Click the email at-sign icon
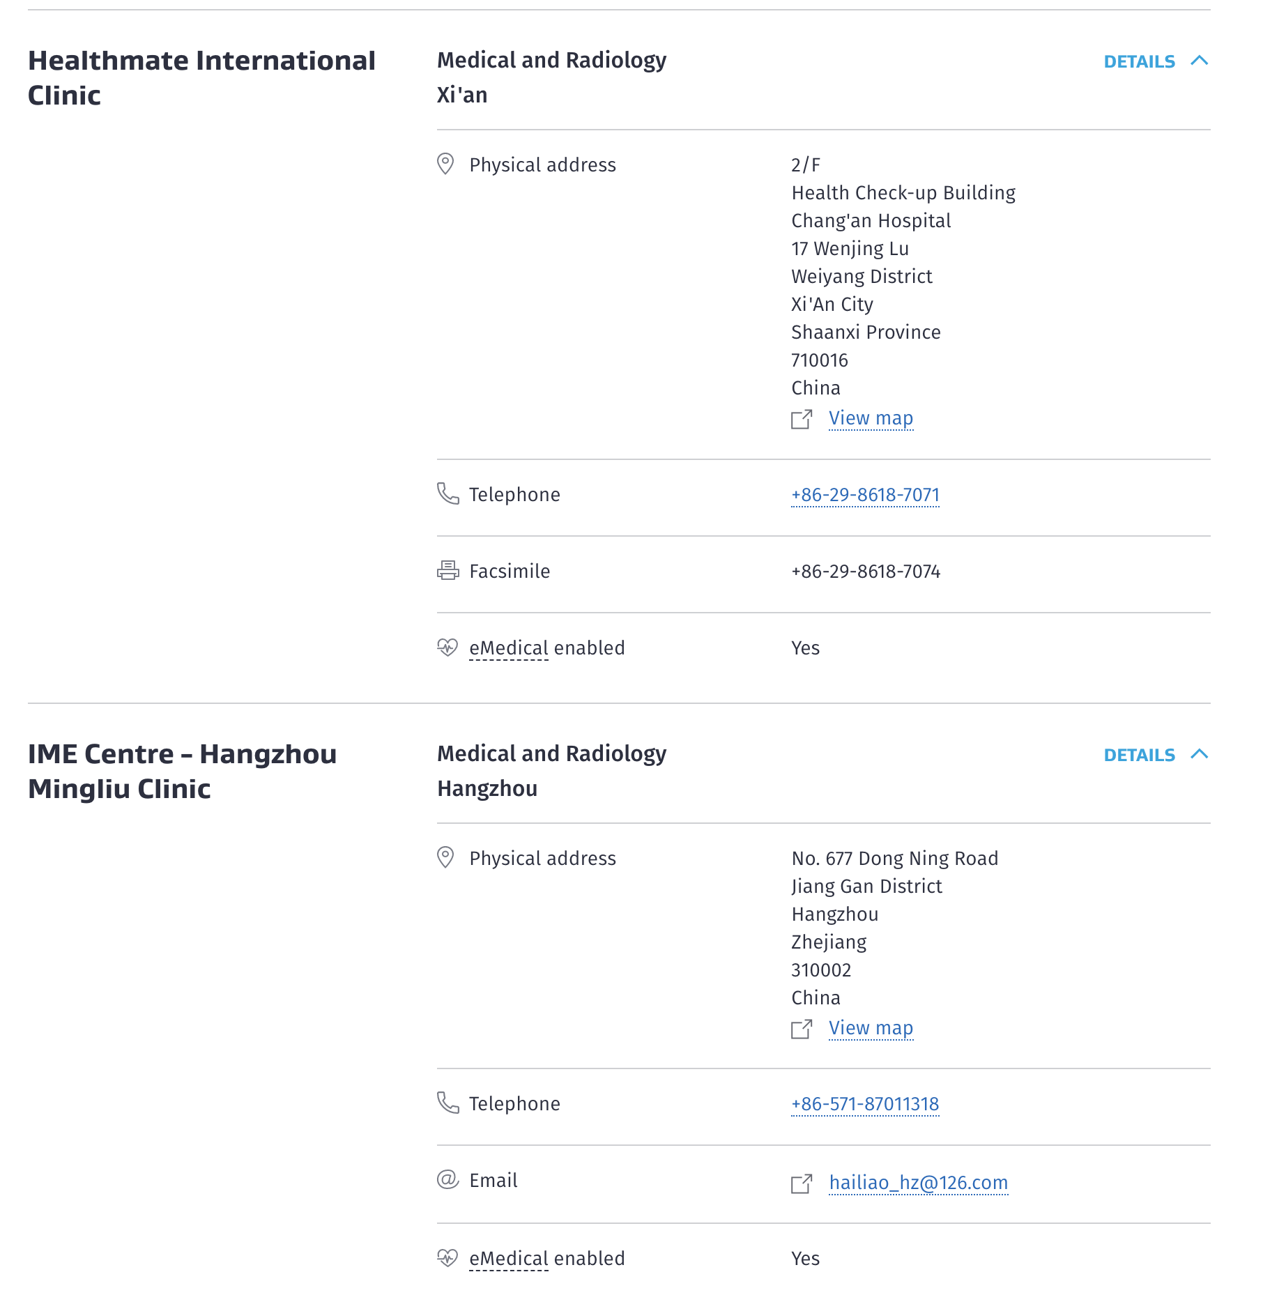 click(x=447, y=1179)
